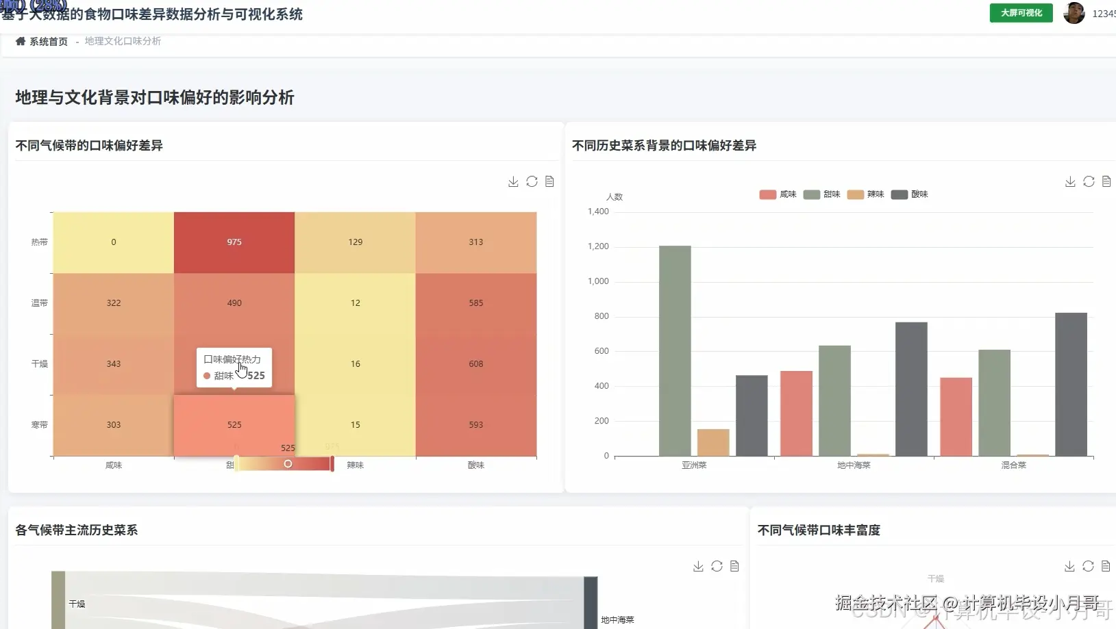Select the gray 酸味 bar for 地中海菜
Screen dimensions: 1116x629
point(911,389)
